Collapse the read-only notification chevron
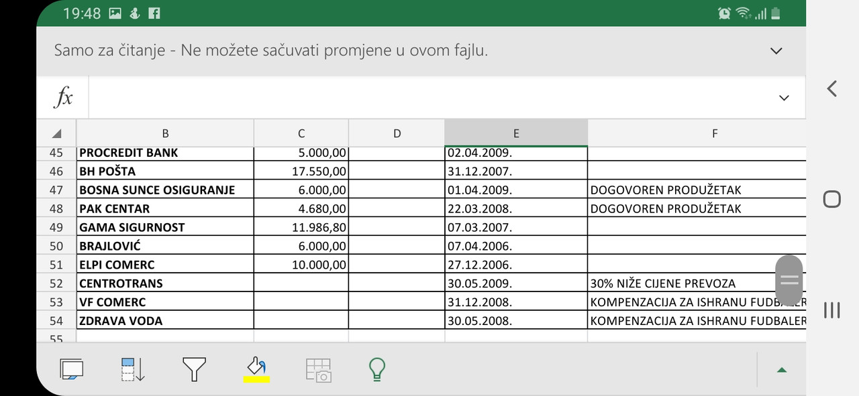 point(776,51)
